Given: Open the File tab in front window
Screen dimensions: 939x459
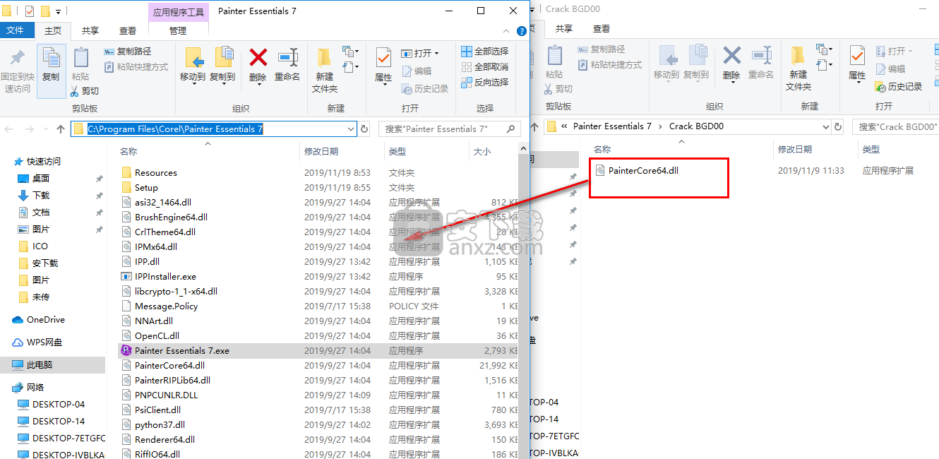Looking at the screenshot, I should coord(15,30).
